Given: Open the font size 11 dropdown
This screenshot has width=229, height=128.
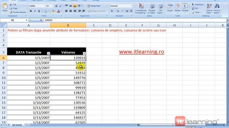Looking at the screenshot, I should pyautogui.click(x=53, y=6).
